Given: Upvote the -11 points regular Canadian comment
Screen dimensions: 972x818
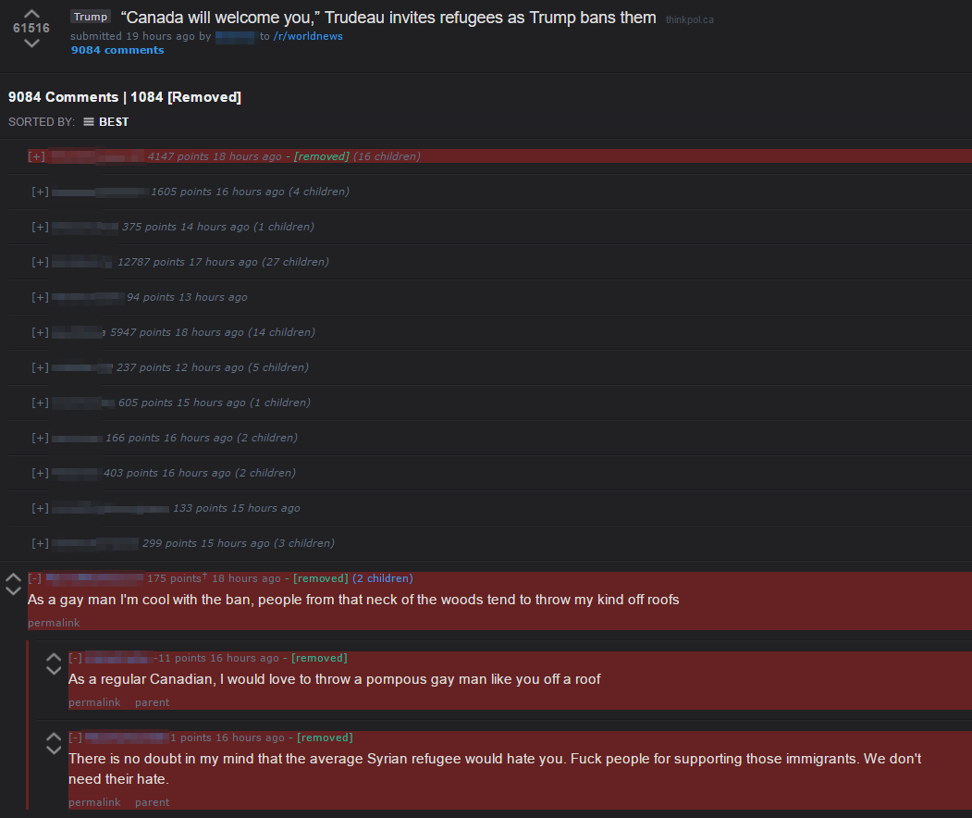Looking at the screenshot, I should [54, 657].
